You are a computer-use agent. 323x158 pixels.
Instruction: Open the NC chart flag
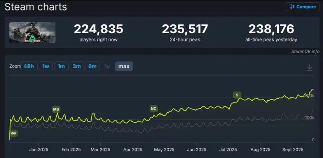pos(154,109)
